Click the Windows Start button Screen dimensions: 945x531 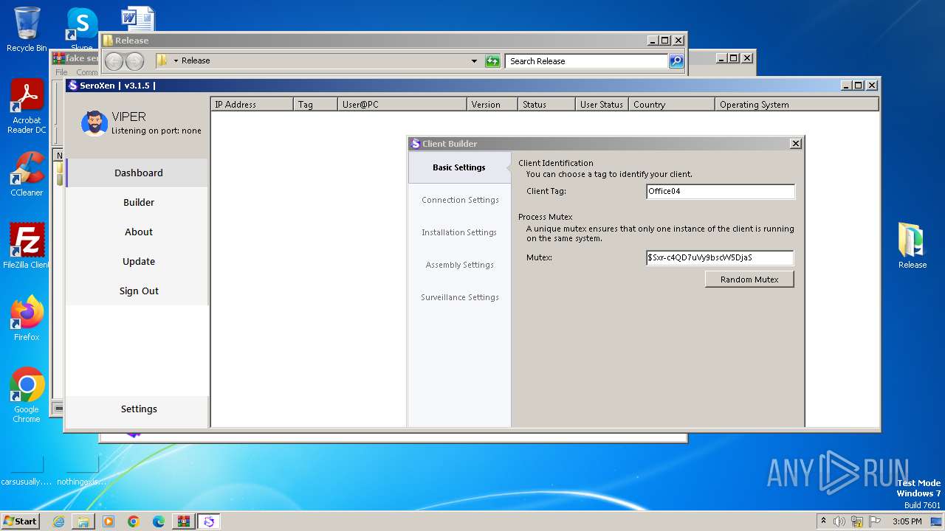pyautogui.click(x=20, y=521)
